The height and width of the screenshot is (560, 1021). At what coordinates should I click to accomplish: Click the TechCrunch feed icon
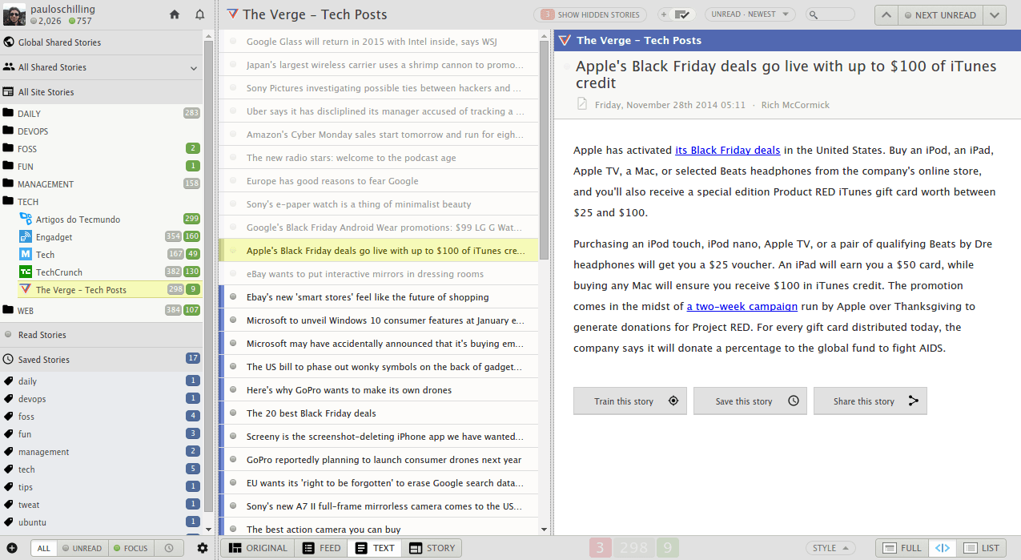(26, 272)
